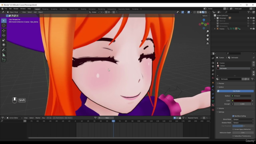Open the Marker menu in Action Editor
This screenshot has height=144, width=256.
pos(38,118)
